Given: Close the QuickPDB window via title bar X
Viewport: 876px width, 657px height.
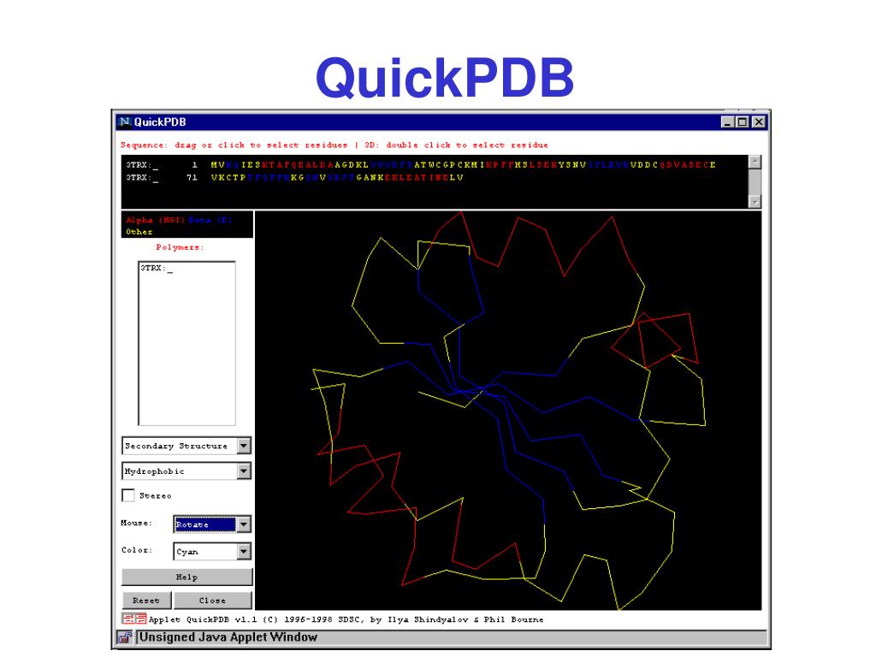Looking at the screenshot, I should tap(758, 121).
